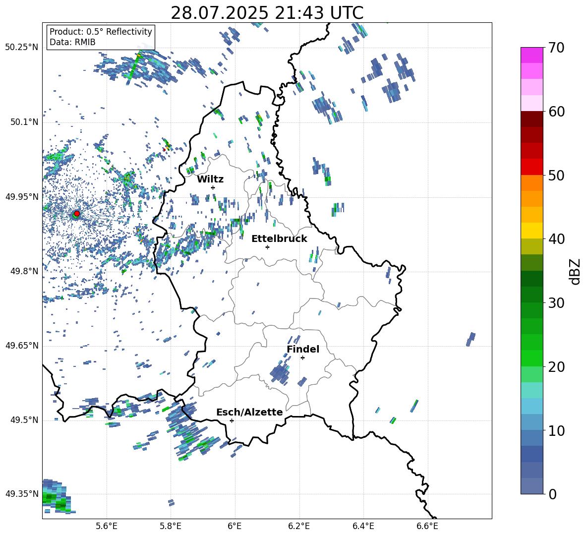
Task: Click the red radar site marker
Action: [x=77, y=213]
